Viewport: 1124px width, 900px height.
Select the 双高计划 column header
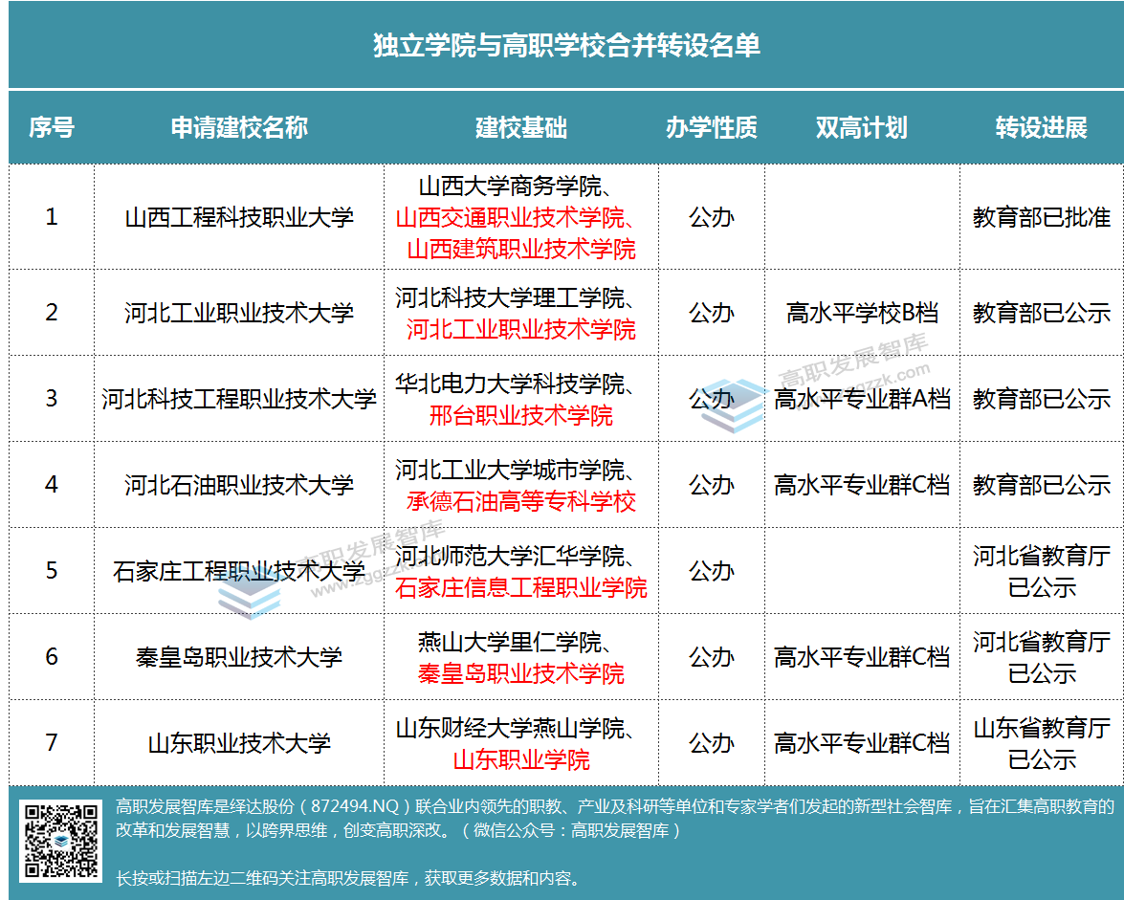(862, 128)
